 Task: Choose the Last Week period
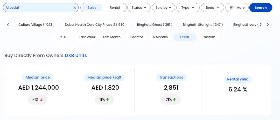point(87,37)
